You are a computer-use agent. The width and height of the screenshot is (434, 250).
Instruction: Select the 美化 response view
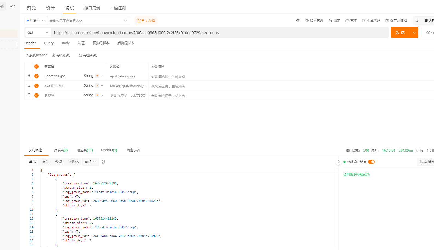32,162
